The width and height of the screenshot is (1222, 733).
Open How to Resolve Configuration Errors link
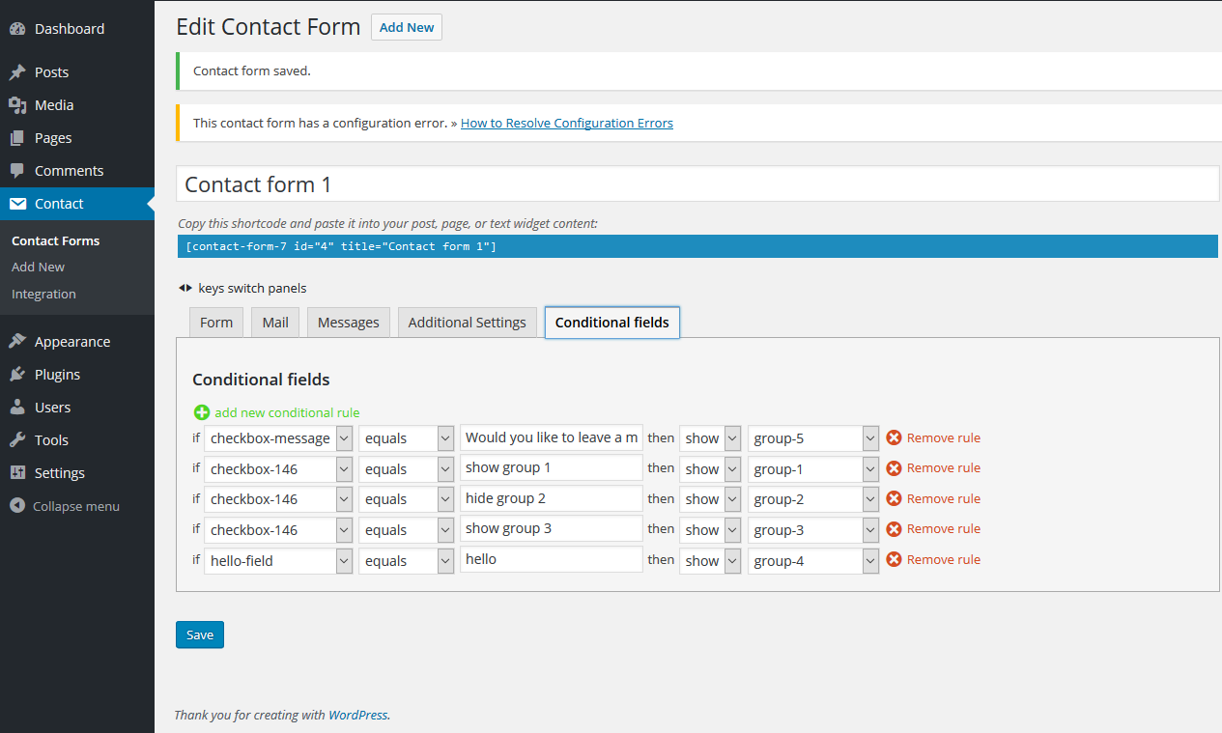tap(566, 124)
